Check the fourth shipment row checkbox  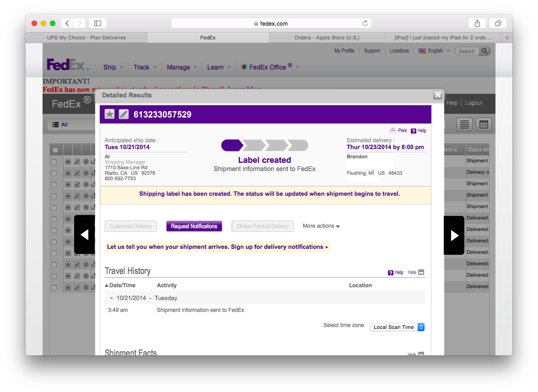coord(54,196)
